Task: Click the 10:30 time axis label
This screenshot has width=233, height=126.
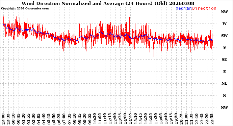Action: point(95,119)
